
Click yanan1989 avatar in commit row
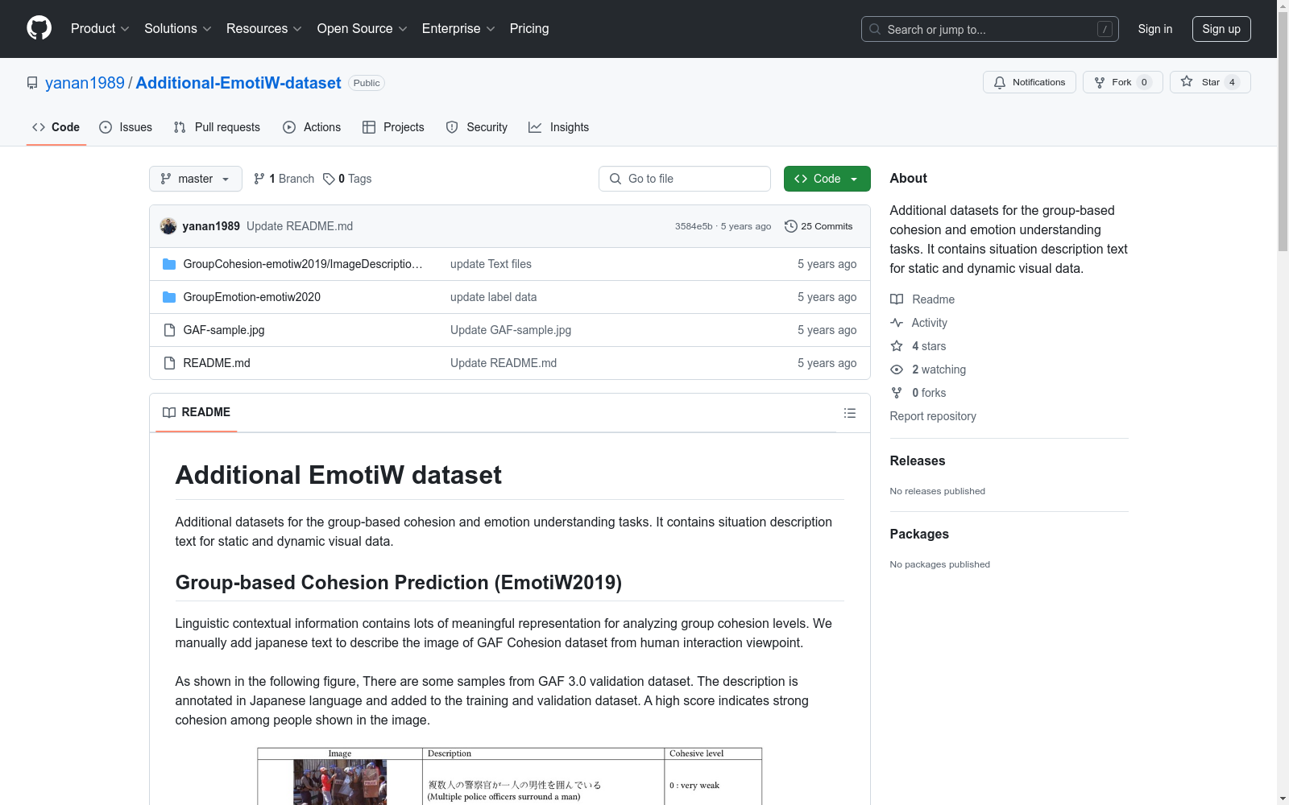click(x=168, y=226)
